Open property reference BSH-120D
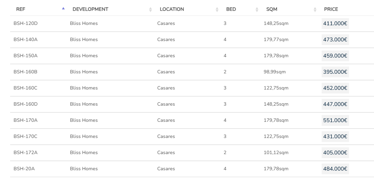This screenshot has height=182, width=374. pos(25,24)
